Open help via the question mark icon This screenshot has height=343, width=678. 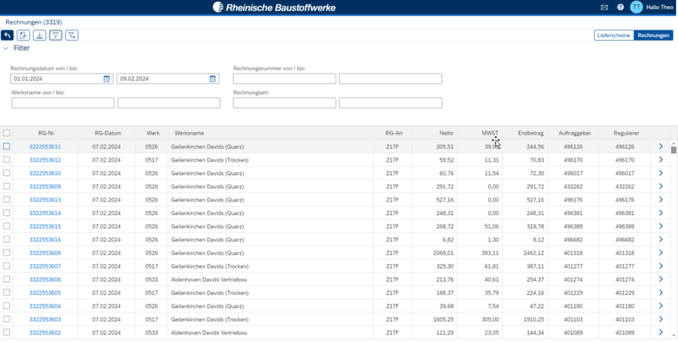(620, 7)
